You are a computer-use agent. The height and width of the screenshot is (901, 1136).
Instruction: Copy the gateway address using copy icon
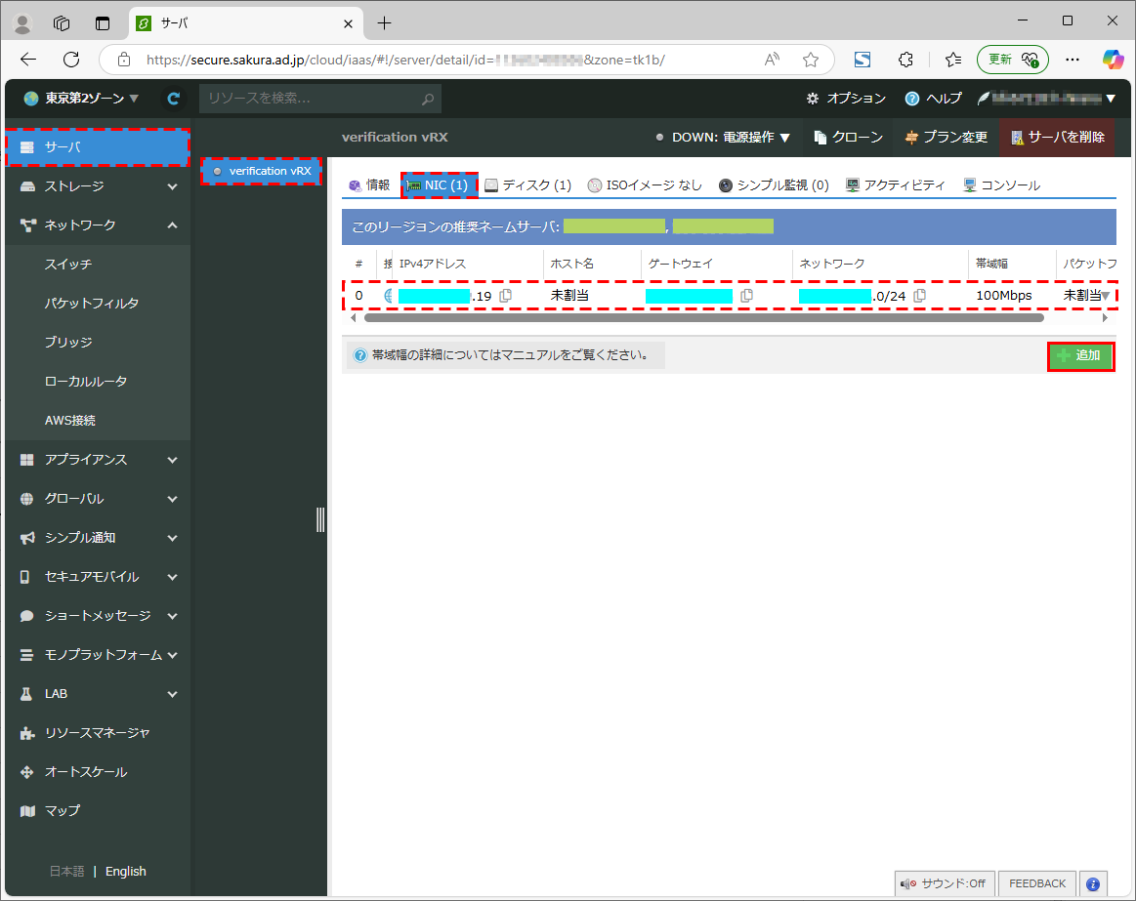pos(746,296)
